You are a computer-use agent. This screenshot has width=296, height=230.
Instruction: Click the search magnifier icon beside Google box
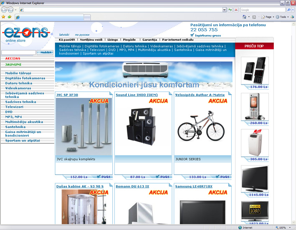click(x=288, y=10)
